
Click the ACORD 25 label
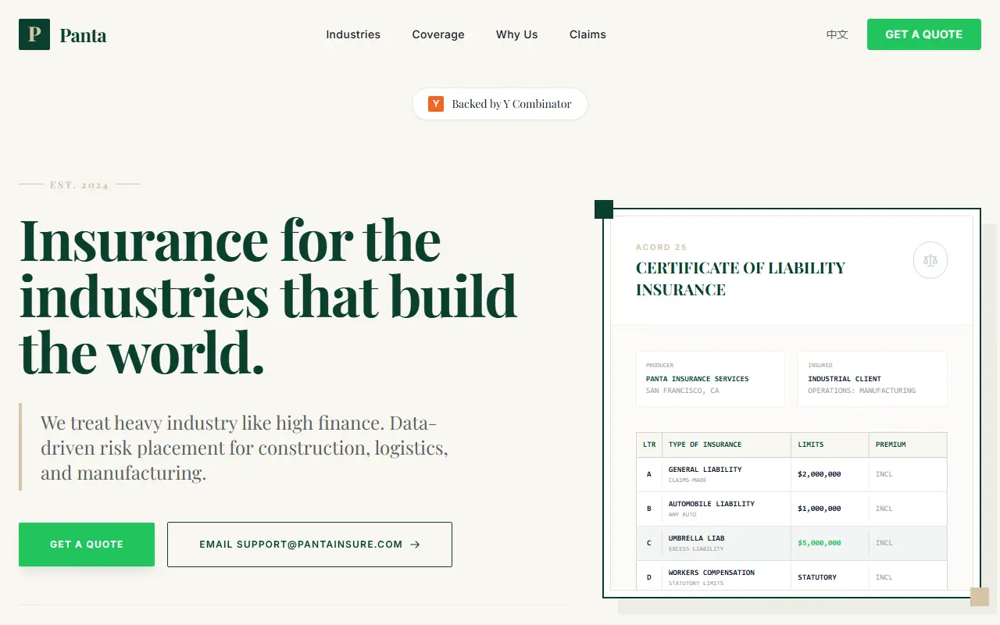(x=662, y=248)
